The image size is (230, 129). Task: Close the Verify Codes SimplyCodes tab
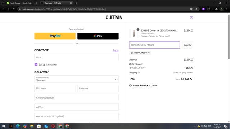click(37, 3)
